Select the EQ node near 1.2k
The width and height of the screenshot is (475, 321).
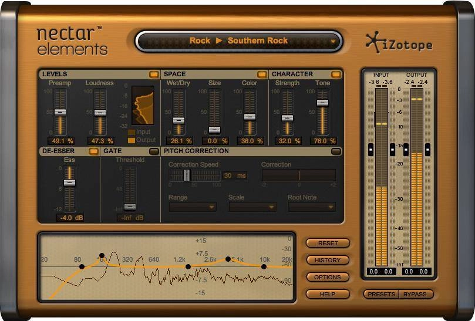(x=188, y=266)
